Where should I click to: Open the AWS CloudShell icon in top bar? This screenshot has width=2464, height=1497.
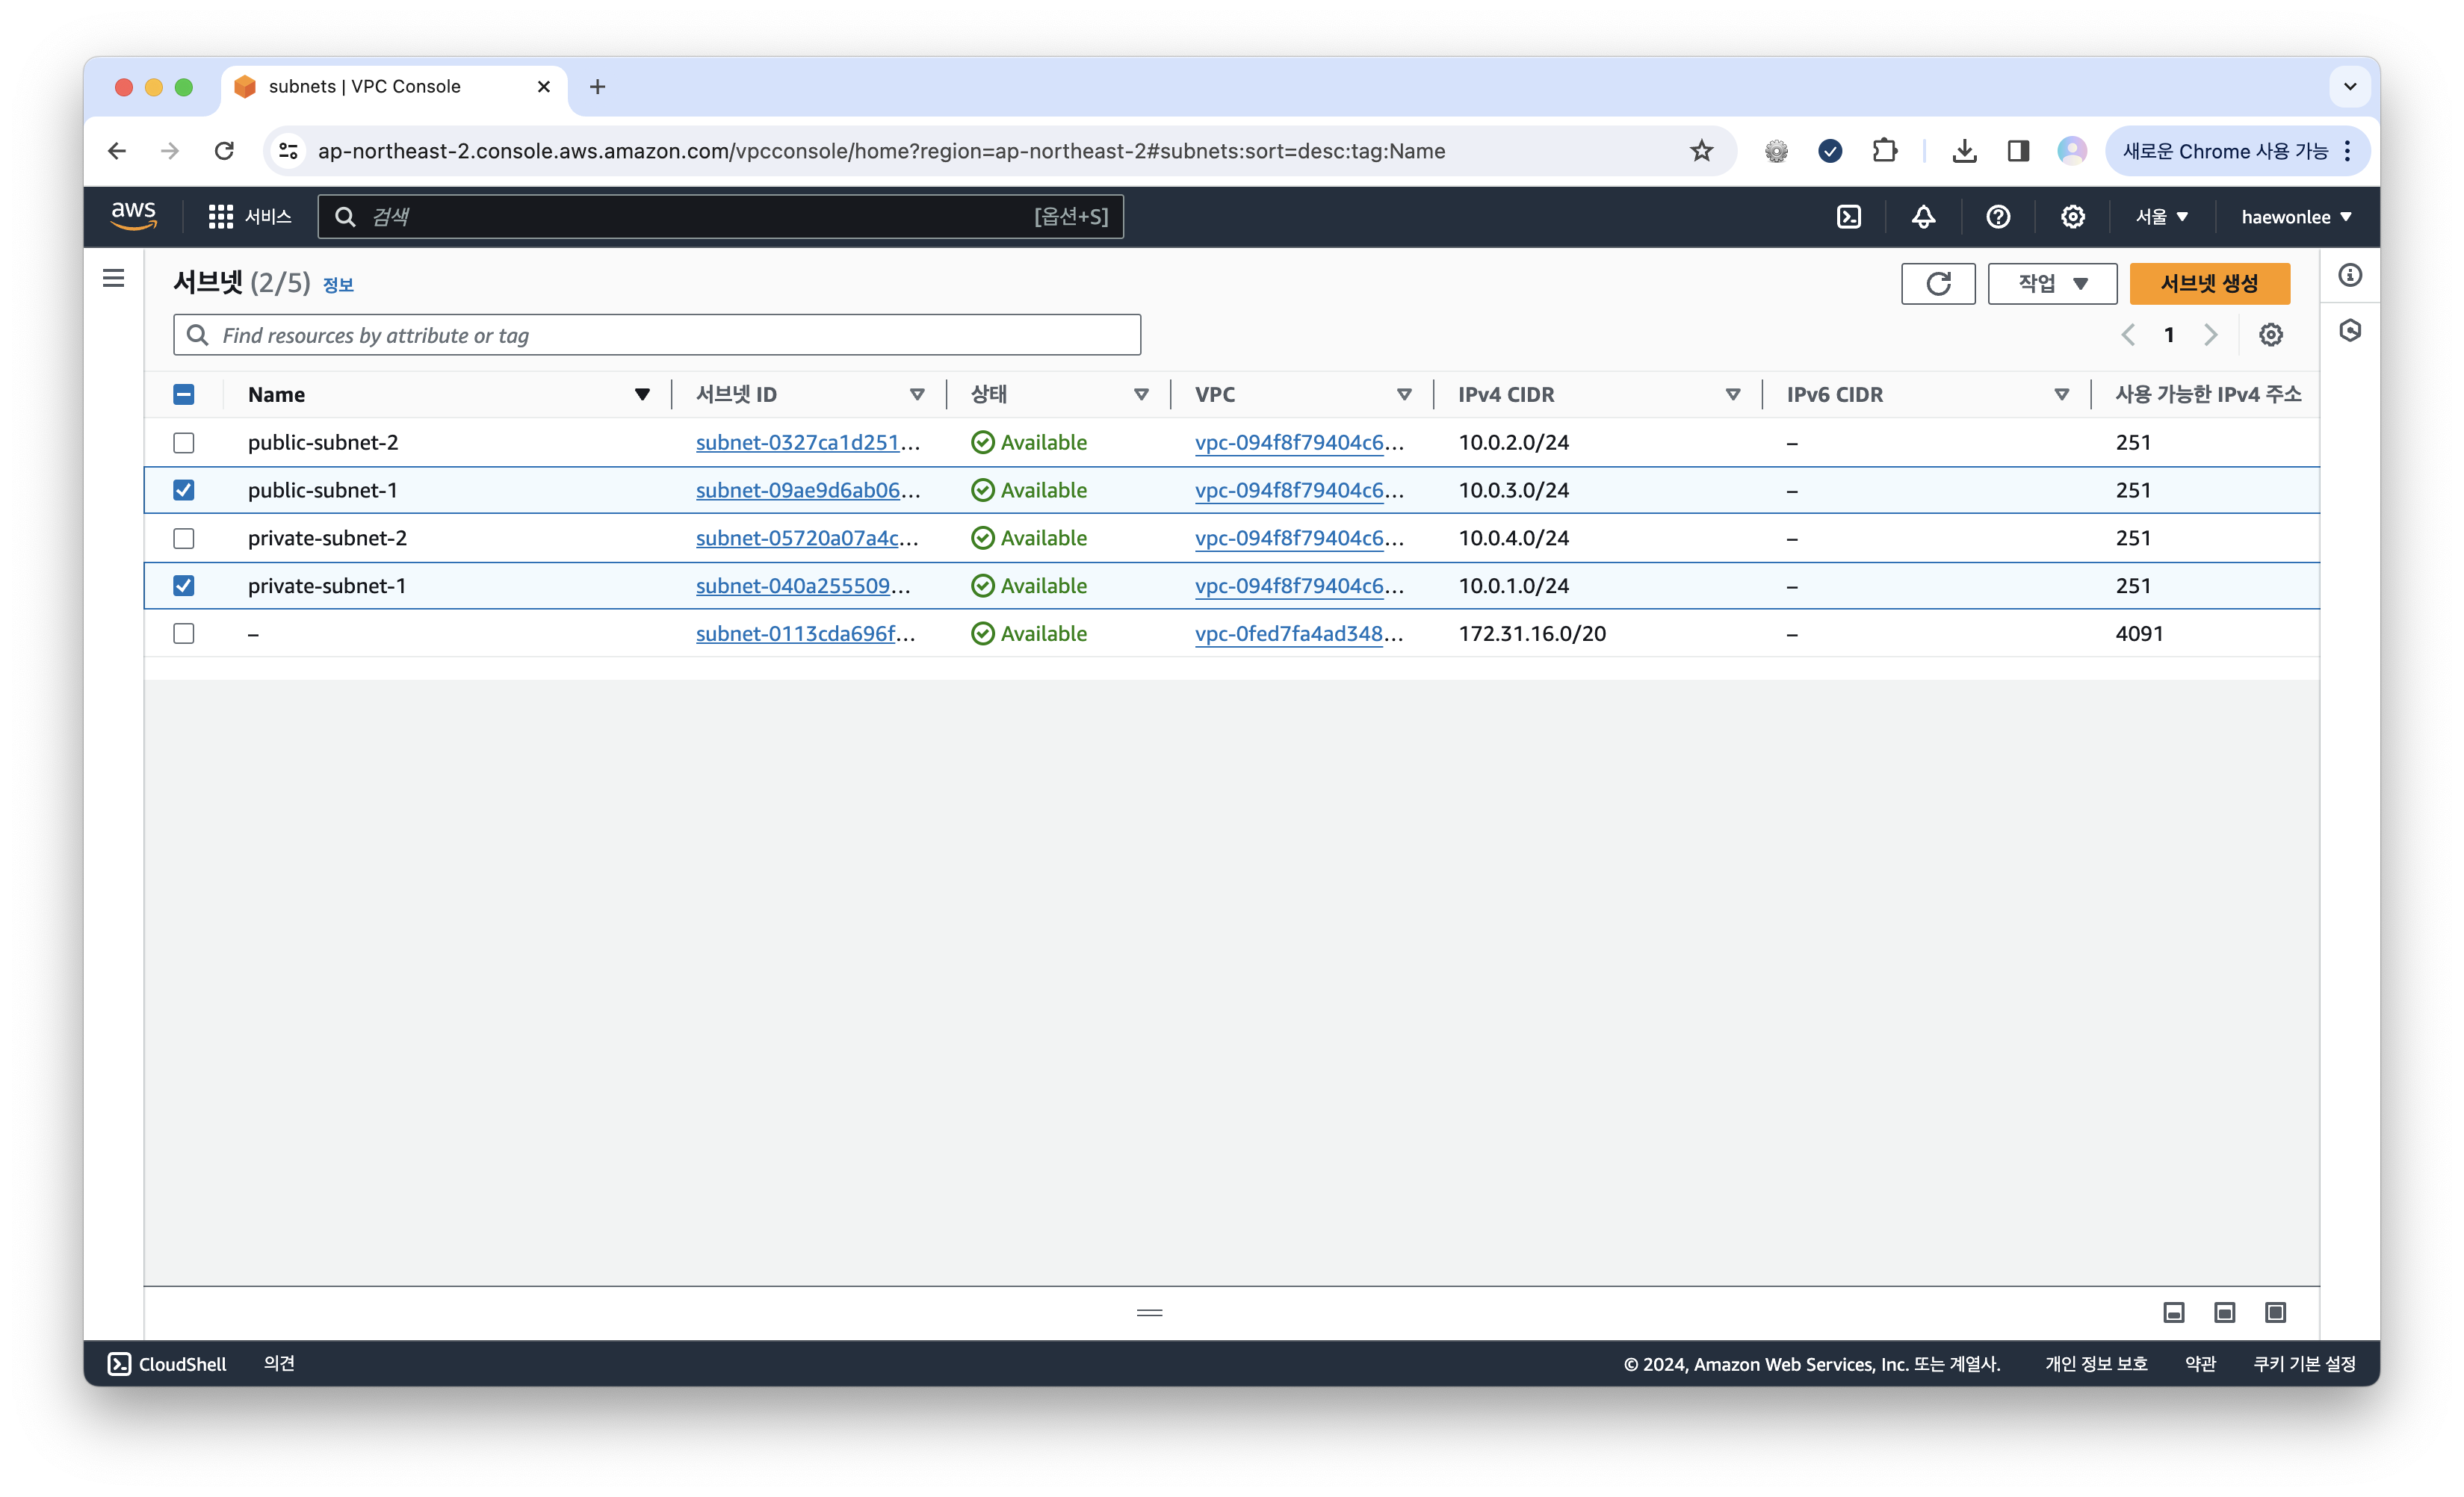tap(1848, 217)
